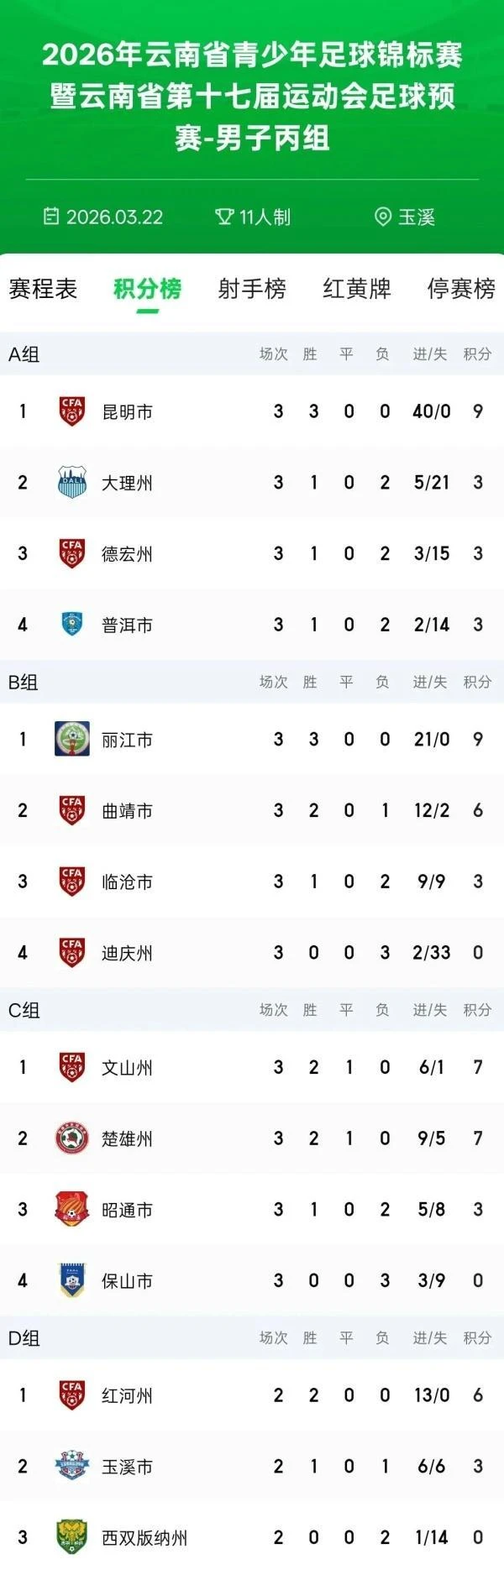Viewport: 504px width, 1575px height.
Task: Open the 玉溪市 team logo
Action: coord(72,1467)
